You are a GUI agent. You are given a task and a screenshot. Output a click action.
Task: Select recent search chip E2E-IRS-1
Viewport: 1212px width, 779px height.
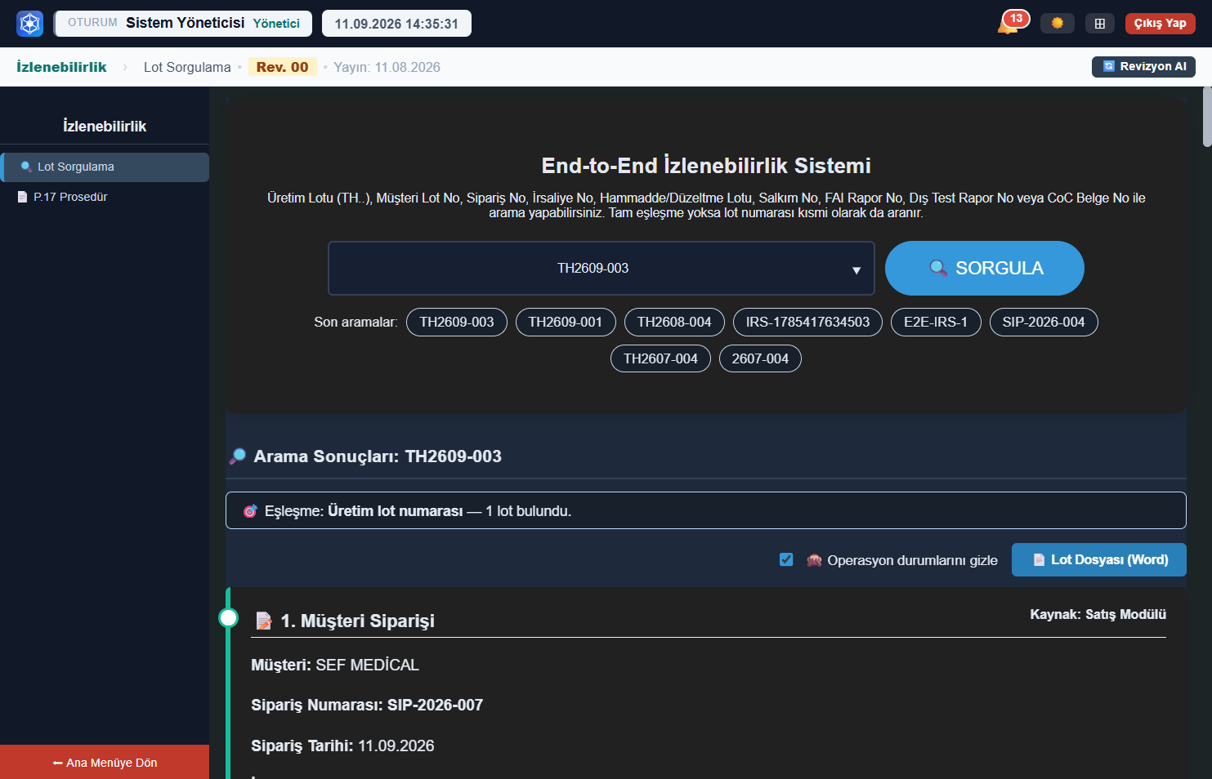click(936, 322)
